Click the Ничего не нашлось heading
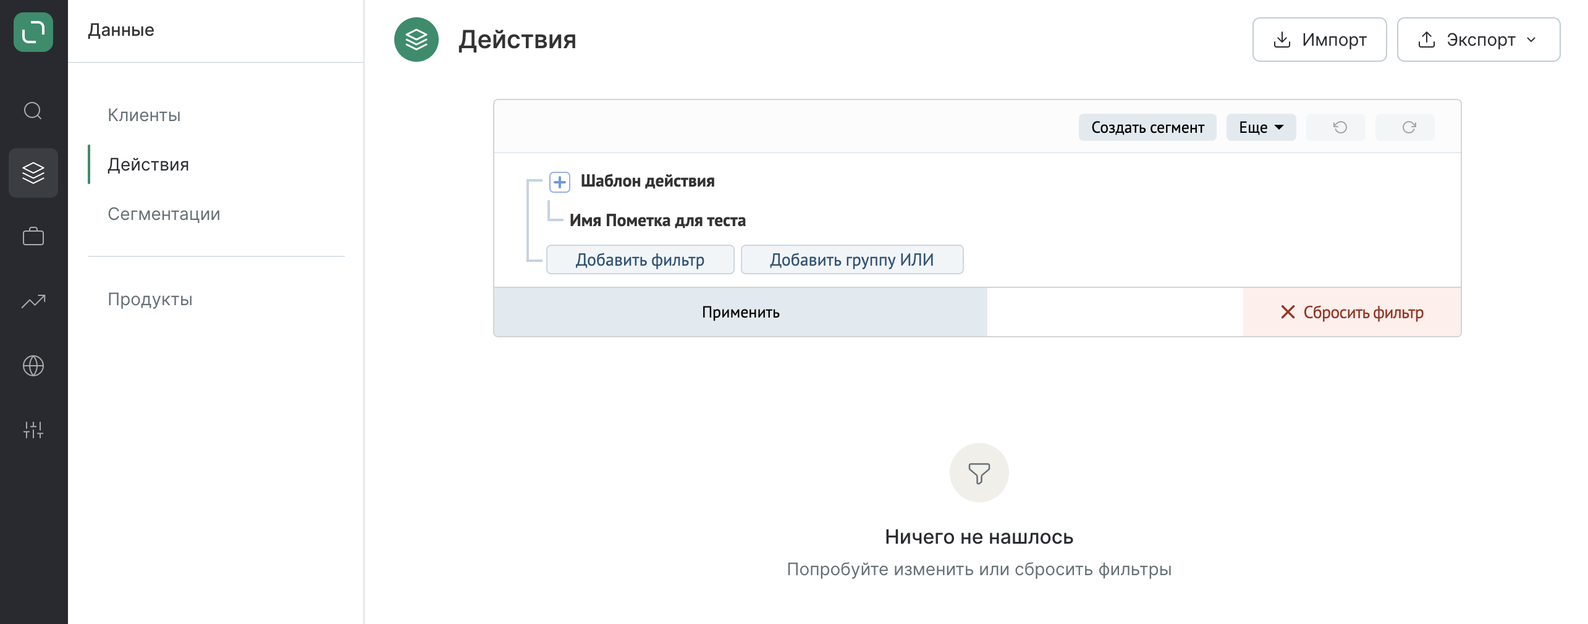Screen dimensions: 1588x624 pos(979,536)
